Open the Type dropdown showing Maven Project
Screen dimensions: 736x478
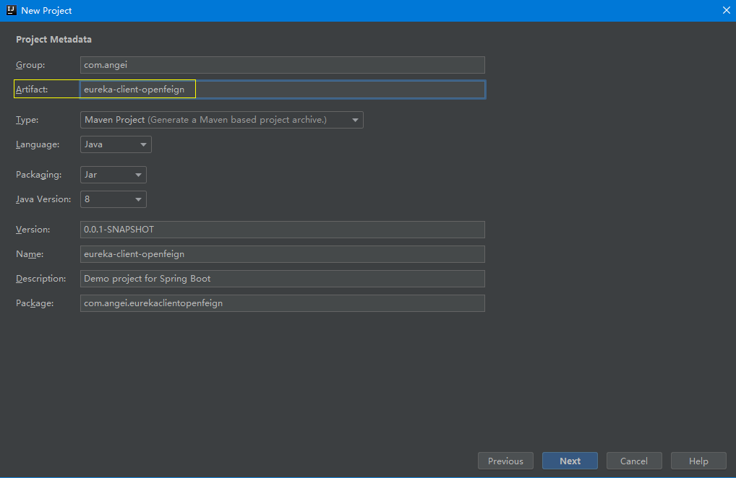pyautogui.click(x=221, y=120)
